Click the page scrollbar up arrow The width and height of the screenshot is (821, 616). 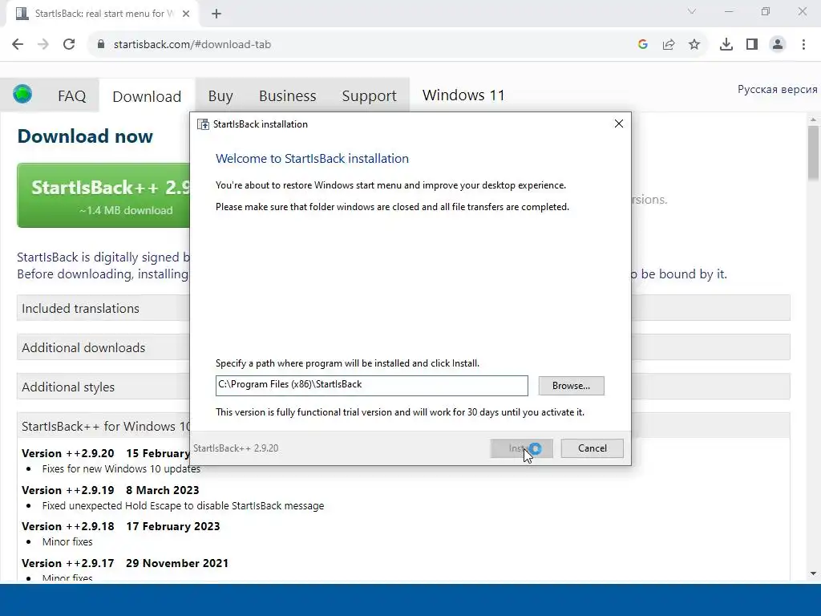point(813,120)
